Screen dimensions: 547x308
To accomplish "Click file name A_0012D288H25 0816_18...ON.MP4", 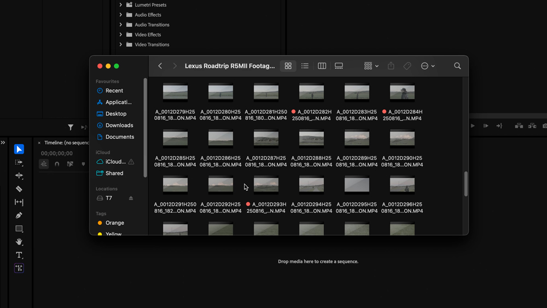I will 311,161.
